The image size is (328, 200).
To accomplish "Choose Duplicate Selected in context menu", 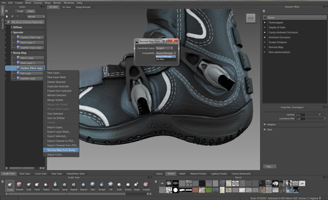I will [58, 86].
